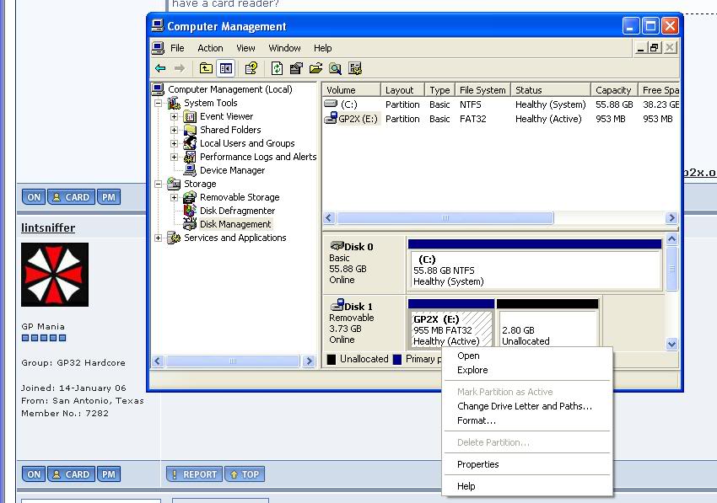The width and height of the screenshot is (717, 503).
Task: Click the open folder toolbar icon
Action: tap(315, 69)
